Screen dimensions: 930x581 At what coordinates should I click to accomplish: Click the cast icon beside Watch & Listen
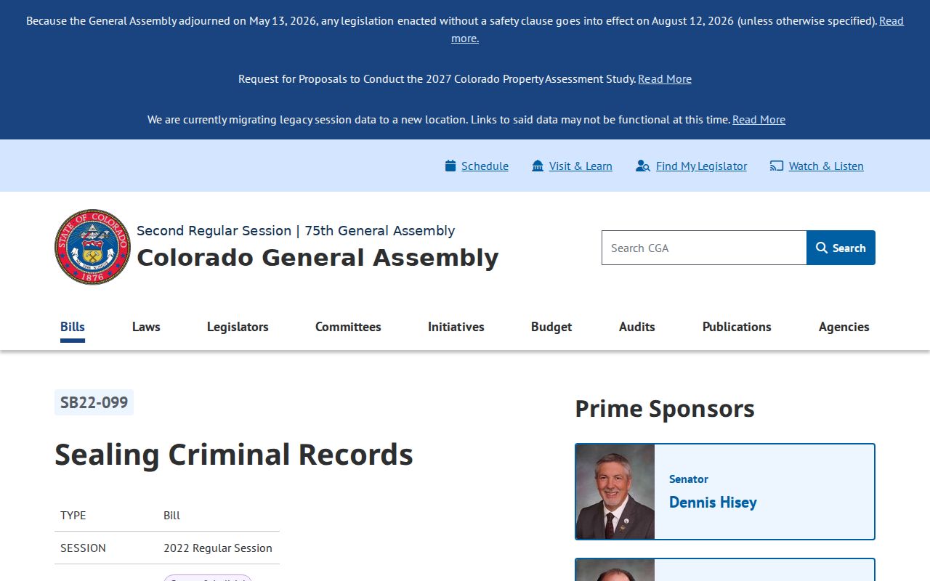point(777,166)
